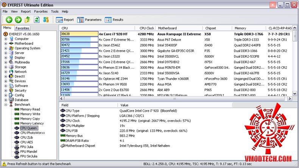Open the Results toolbar button
Screen dimensions: 299x168
click(x=114, y=20)
